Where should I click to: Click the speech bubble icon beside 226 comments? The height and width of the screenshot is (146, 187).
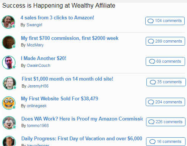click(x=151, y=122)
